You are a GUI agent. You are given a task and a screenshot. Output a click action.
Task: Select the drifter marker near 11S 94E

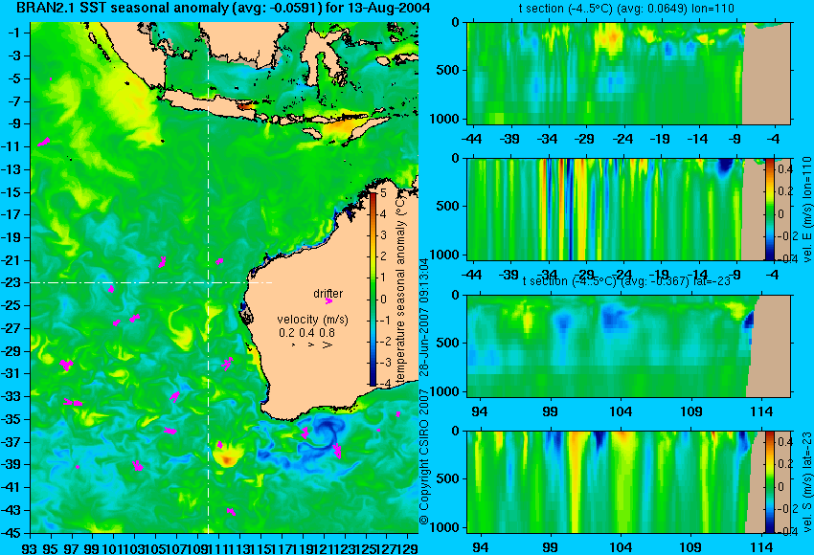click(44, 142)
